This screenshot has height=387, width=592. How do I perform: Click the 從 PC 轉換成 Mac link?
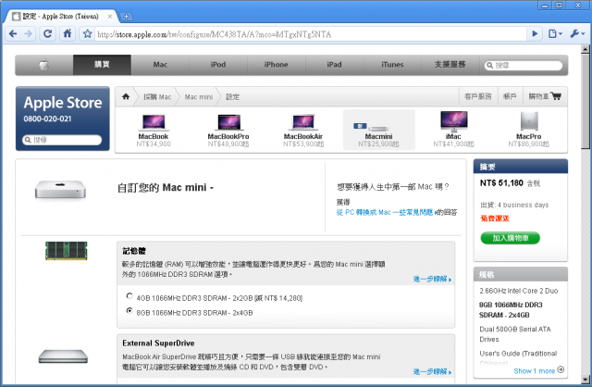(x=385, y=212)
